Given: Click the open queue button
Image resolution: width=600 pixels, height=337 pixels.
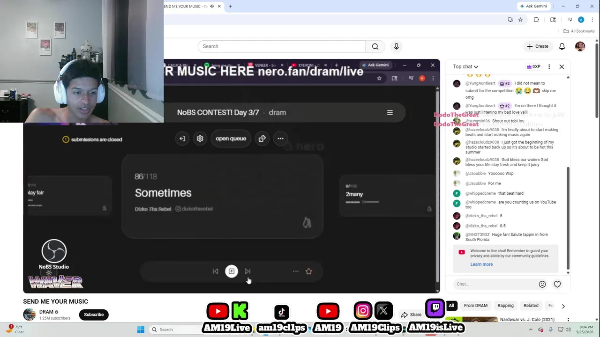Looking at the screenshot, I should coord(231,139).
